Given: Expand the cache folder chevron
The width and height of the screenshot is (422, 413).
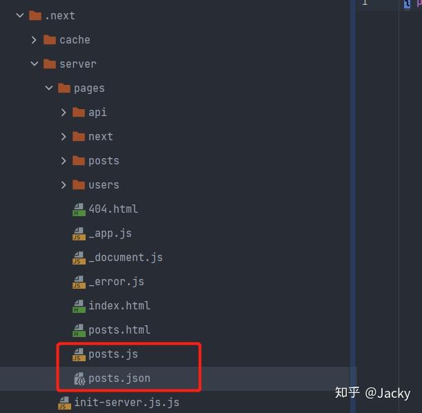Looking at the screenshot, I should [x=34, y=40].
